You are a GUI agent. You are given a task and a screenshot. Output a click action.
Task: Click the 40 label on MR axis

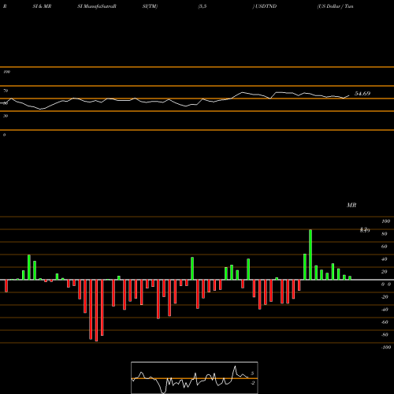385,259
